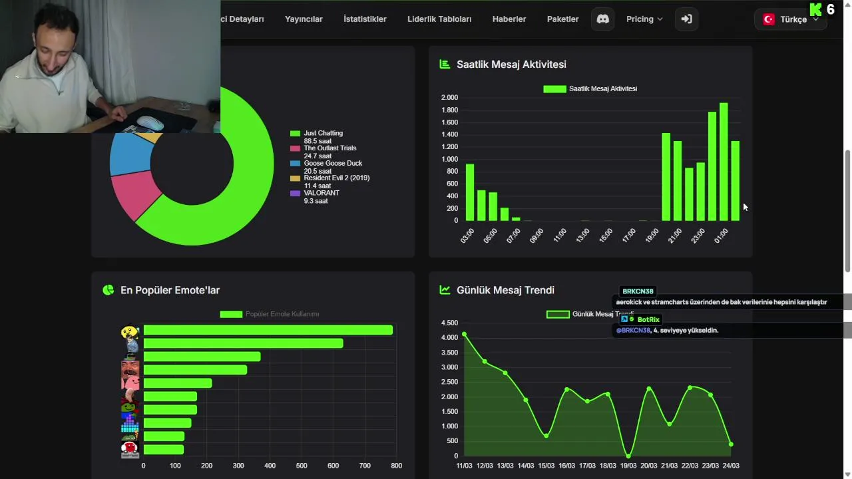Click the Günlük Mesaj Trendi trend icon
The width and height of the screenshot is (852, 479).
point(445,290)
